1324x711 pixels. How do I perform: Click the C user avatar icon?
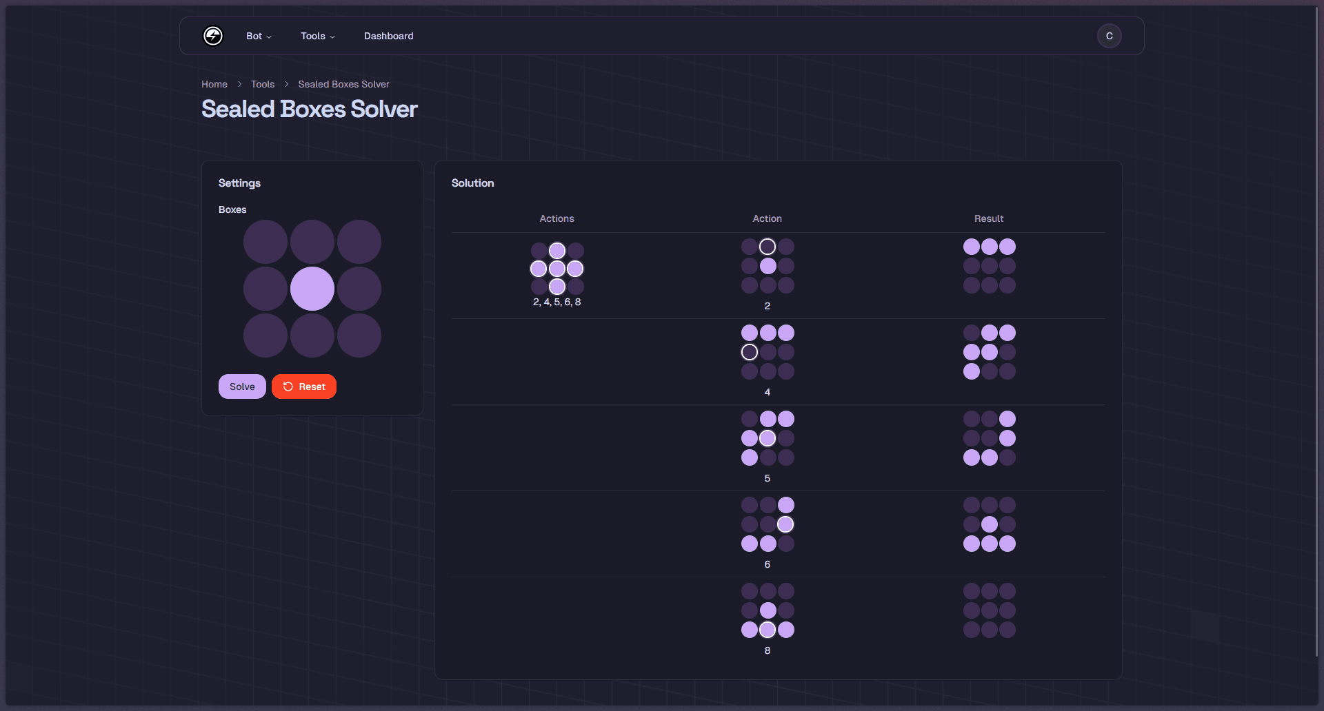click(1109, 36)
